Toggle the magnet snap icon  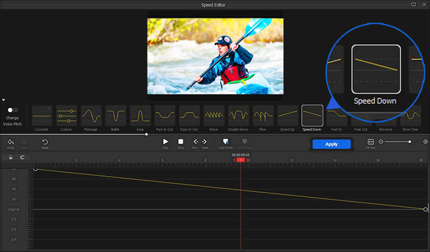point(23,158)
